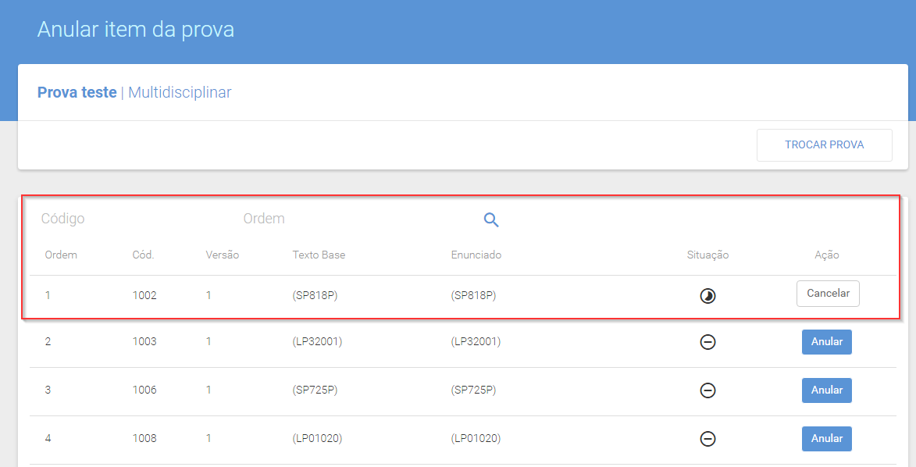Select the (LP32001) enunciado cell
The height and width of the screenshot is (467, 916).
476,341
